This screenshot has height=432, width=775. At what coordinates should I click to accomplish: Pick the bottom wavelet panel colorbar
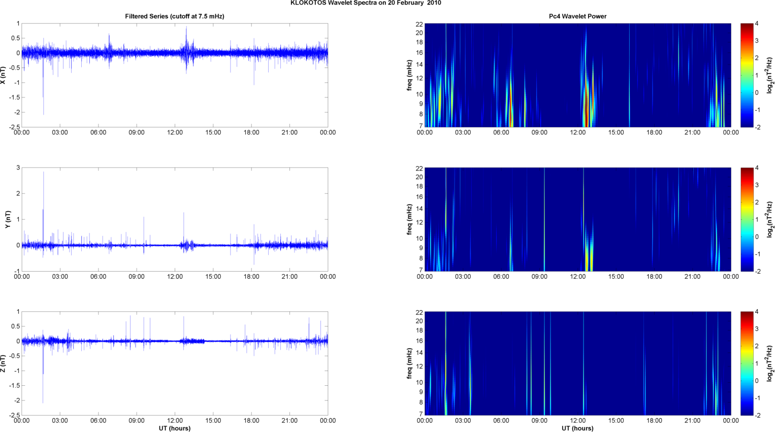[x=747, y=363]
